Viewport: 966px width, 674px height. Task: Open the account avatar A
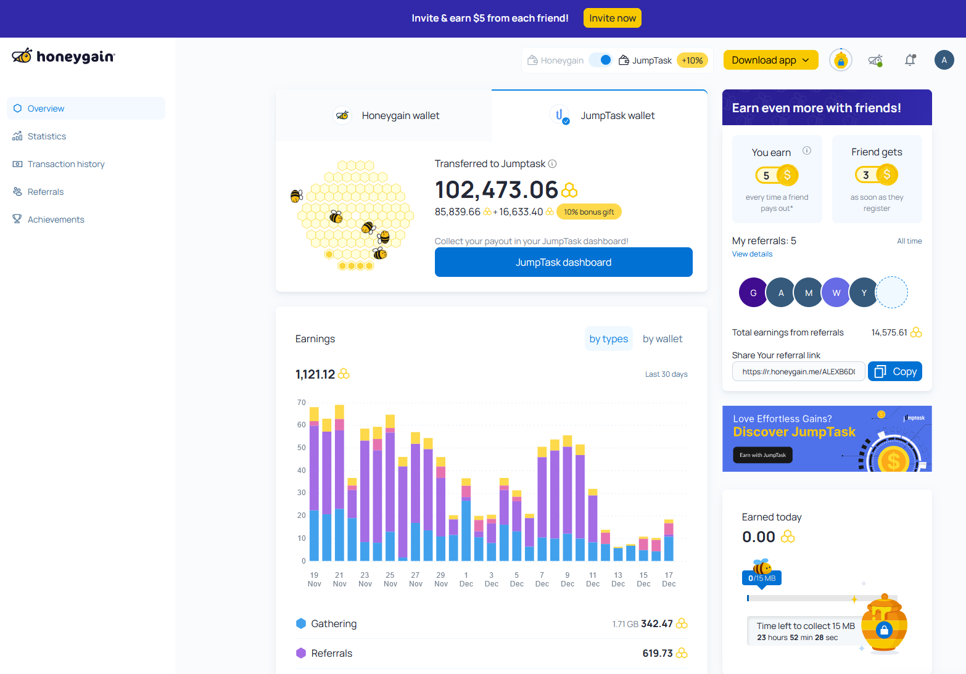pyautogui.click(x=944, y=60)
